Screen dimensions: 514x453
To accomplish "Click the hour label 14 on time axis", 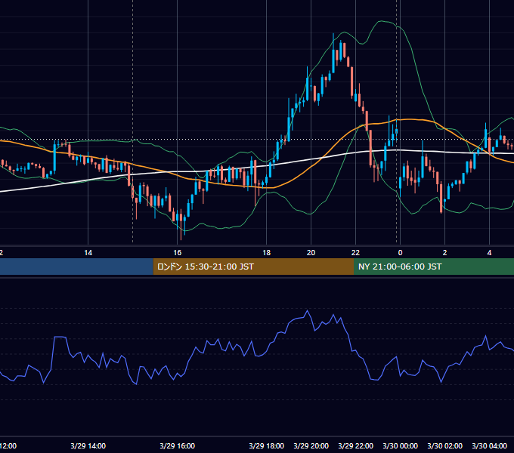I will [88, 253].
